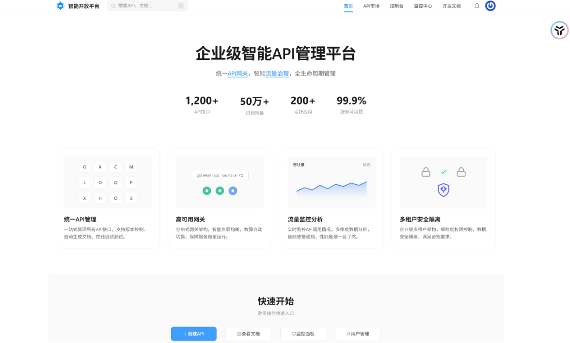Image resolution: width=570 pixels, height=343 pixels.
Task: Click the 延迟 chart label
Action: [366, 165]
